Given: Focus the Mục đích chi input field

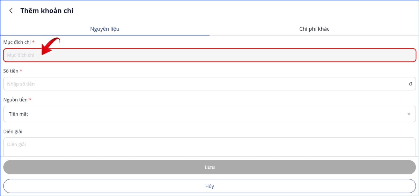Looking at the screenshot, I should tap(209, 55).
